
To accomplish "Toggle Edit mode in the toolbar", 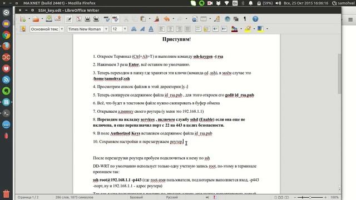I will click(x=68, y=19).
